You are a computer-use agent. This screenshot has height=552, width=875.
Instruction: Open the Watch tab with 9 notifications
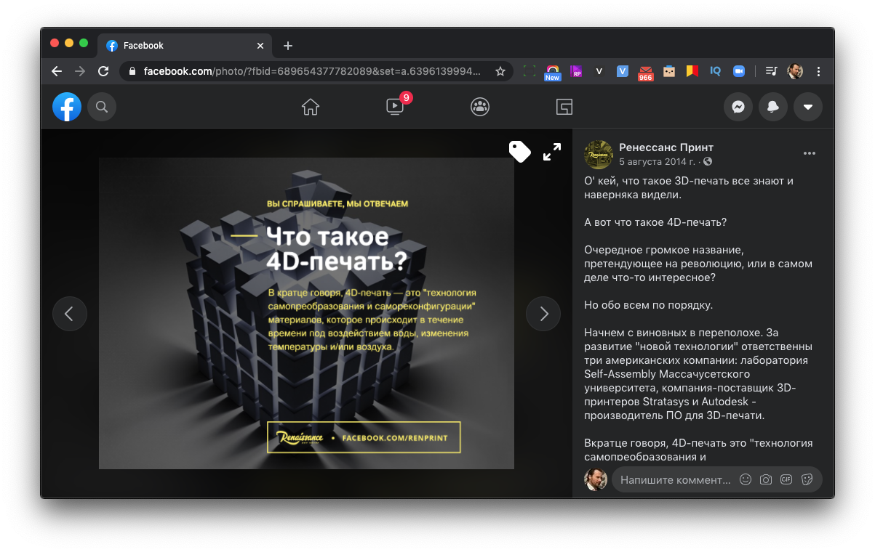[395, 107]
